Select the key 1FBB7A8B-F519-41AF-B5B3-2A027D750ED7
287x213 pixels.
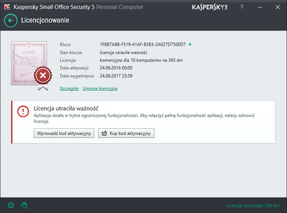click(143, 44)
